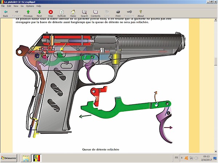Click the orange tray notification icon
This screenshot has width=218, height=163.
pos(186,158)
